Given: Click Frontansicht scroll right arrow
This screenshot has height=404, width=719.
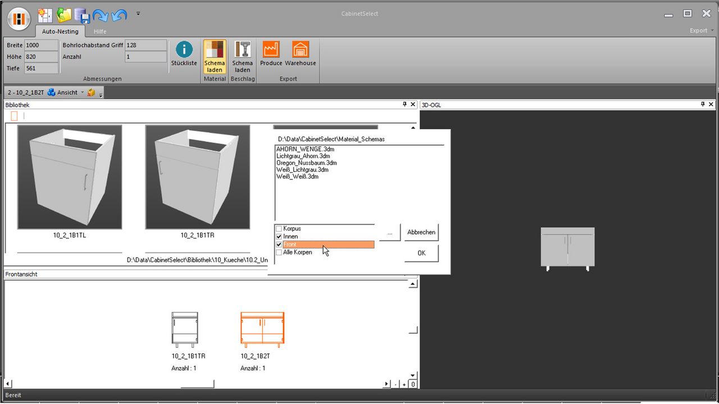Looking at the screenshot, I should pos(386,384).
